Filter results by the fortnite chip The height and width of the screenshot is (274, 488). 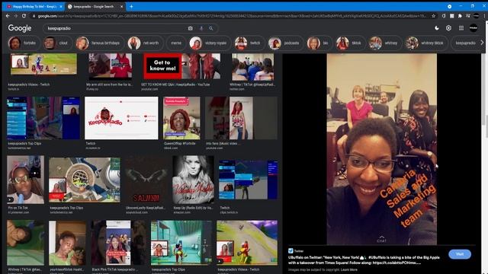[24, 43]
